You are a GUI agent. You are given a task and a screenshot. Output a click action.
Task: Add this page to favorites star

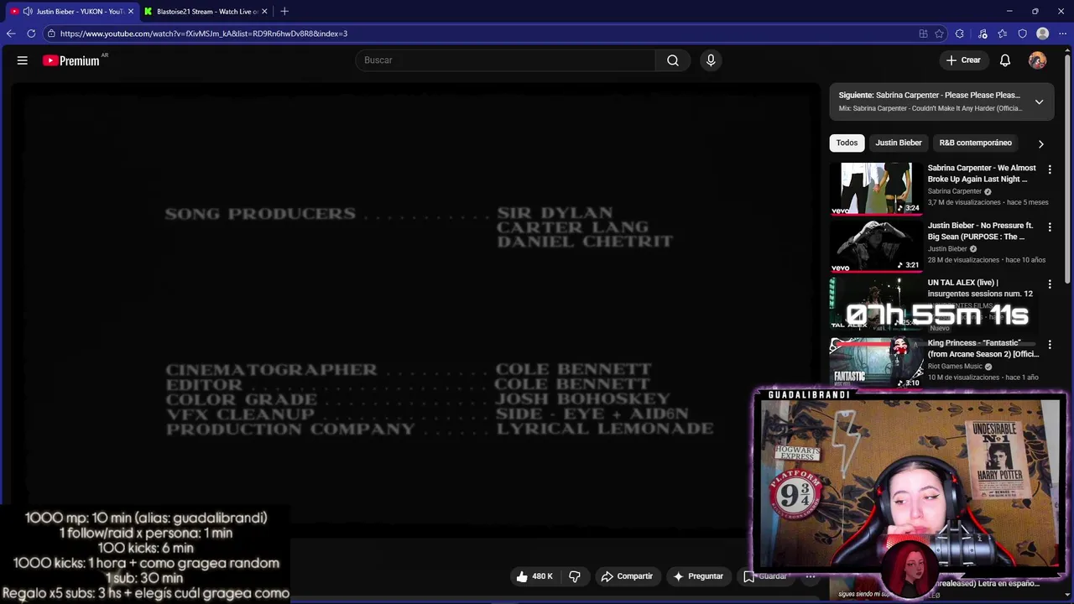coord(940,34)
